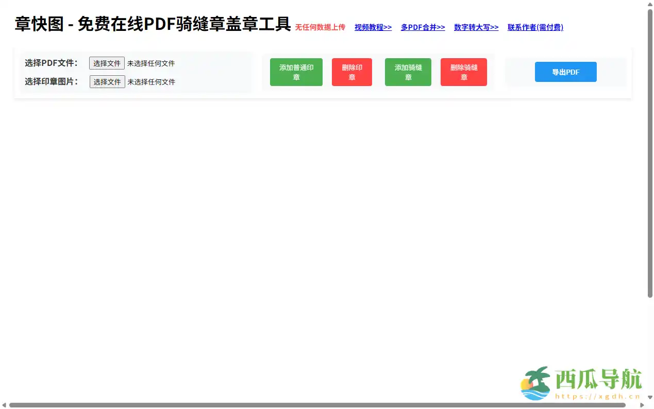Open the 多PDF合并 merge tool link
654x409 pixels.
[423, 27]
